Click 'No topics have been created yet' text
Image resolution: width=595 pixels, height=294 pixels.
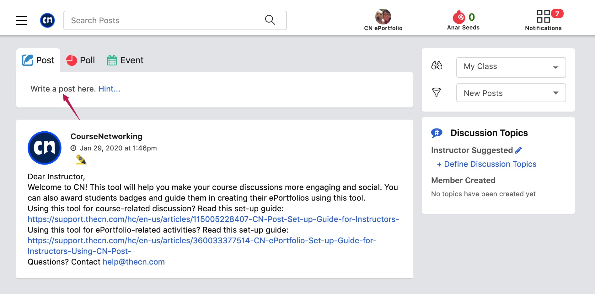pos(483,194)
